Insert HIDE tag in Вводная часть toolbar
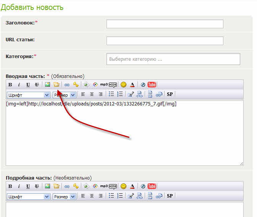The height and width of the screenshot is (217, 257). coord(113,85)
